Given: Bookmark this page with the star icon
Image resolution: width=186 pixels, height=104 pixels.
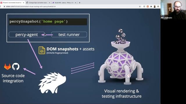Looking at the screenshot, I should 140,6.
